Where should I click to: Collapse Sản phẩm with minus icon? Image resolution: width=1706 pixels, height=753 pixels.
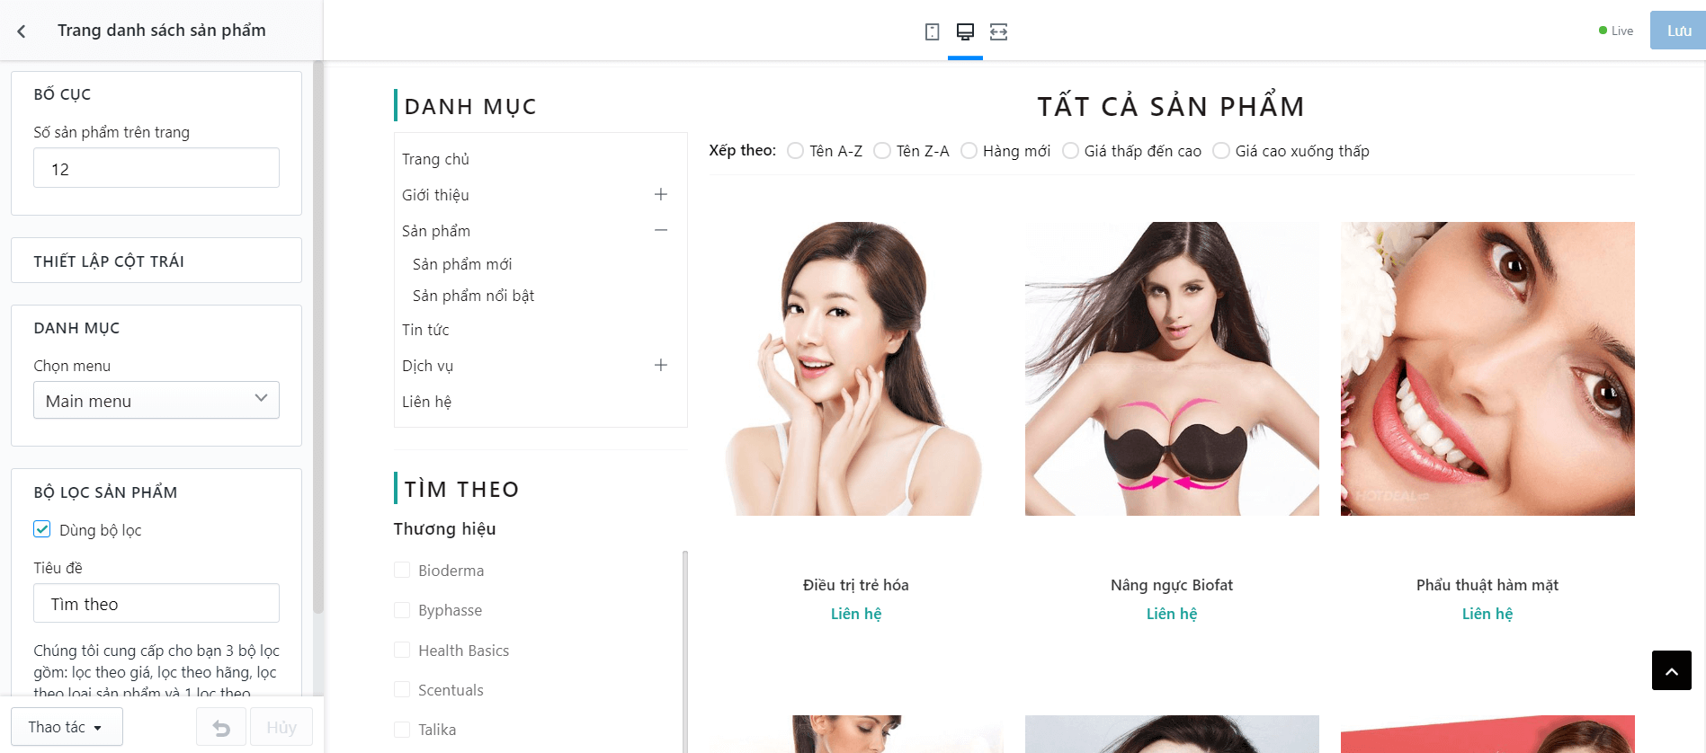[661, 230]
